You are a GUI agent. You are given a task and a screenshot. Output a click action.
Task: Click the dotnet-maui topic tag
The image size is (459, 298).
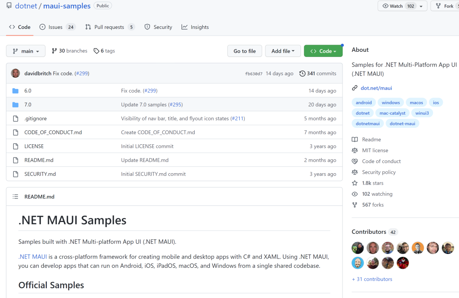402,124
